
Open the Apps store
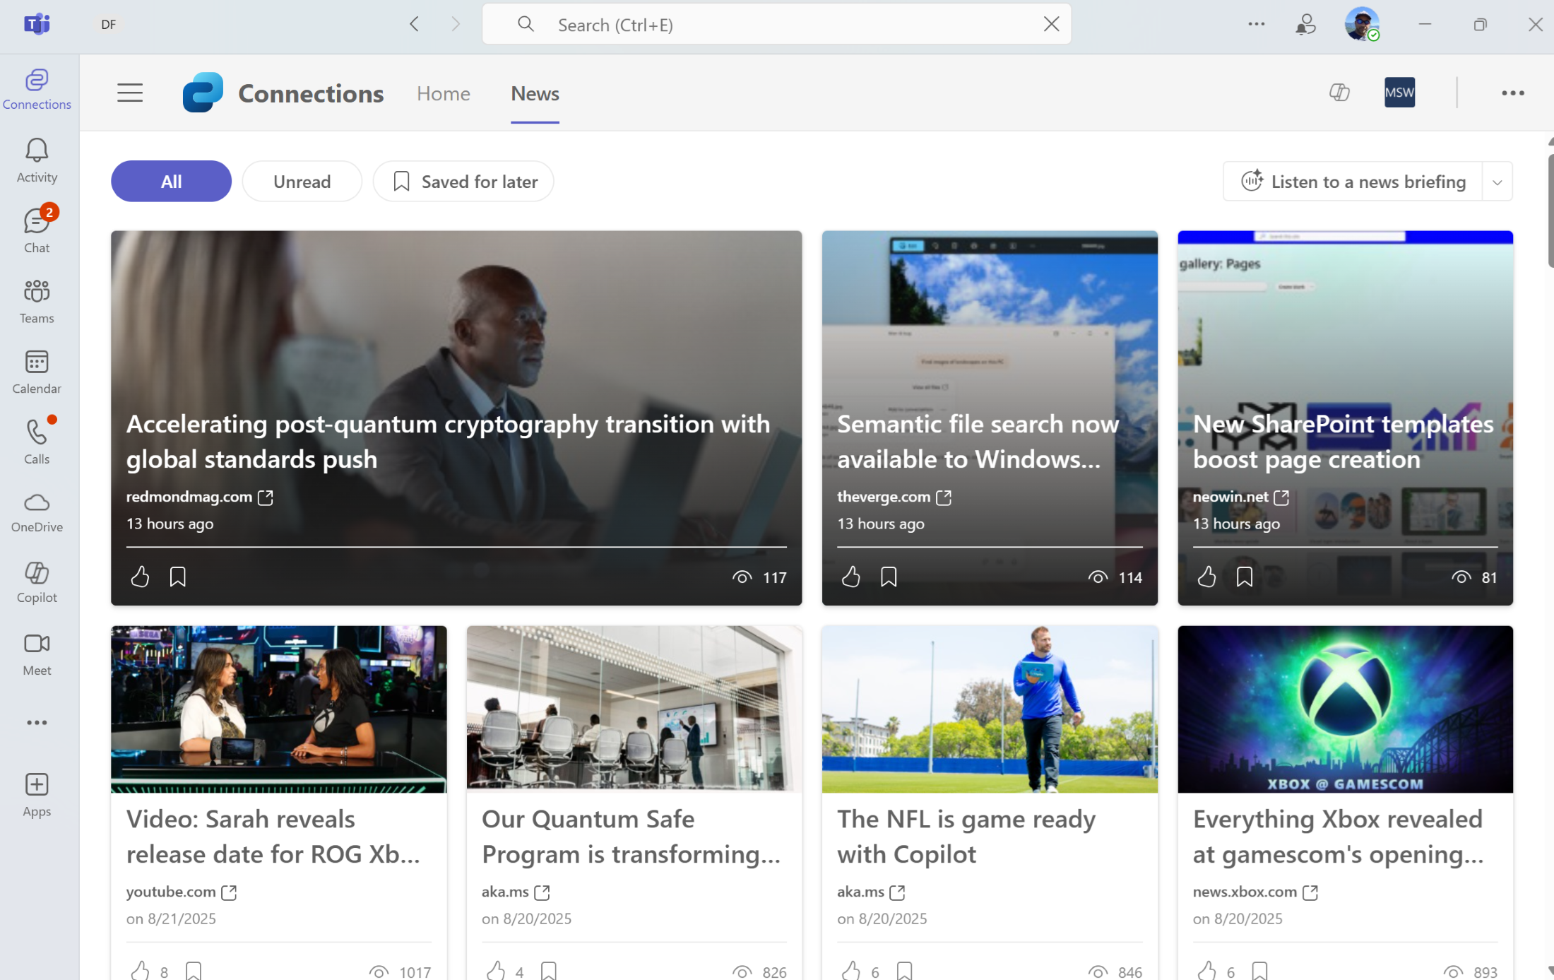[x=37, y=794]
